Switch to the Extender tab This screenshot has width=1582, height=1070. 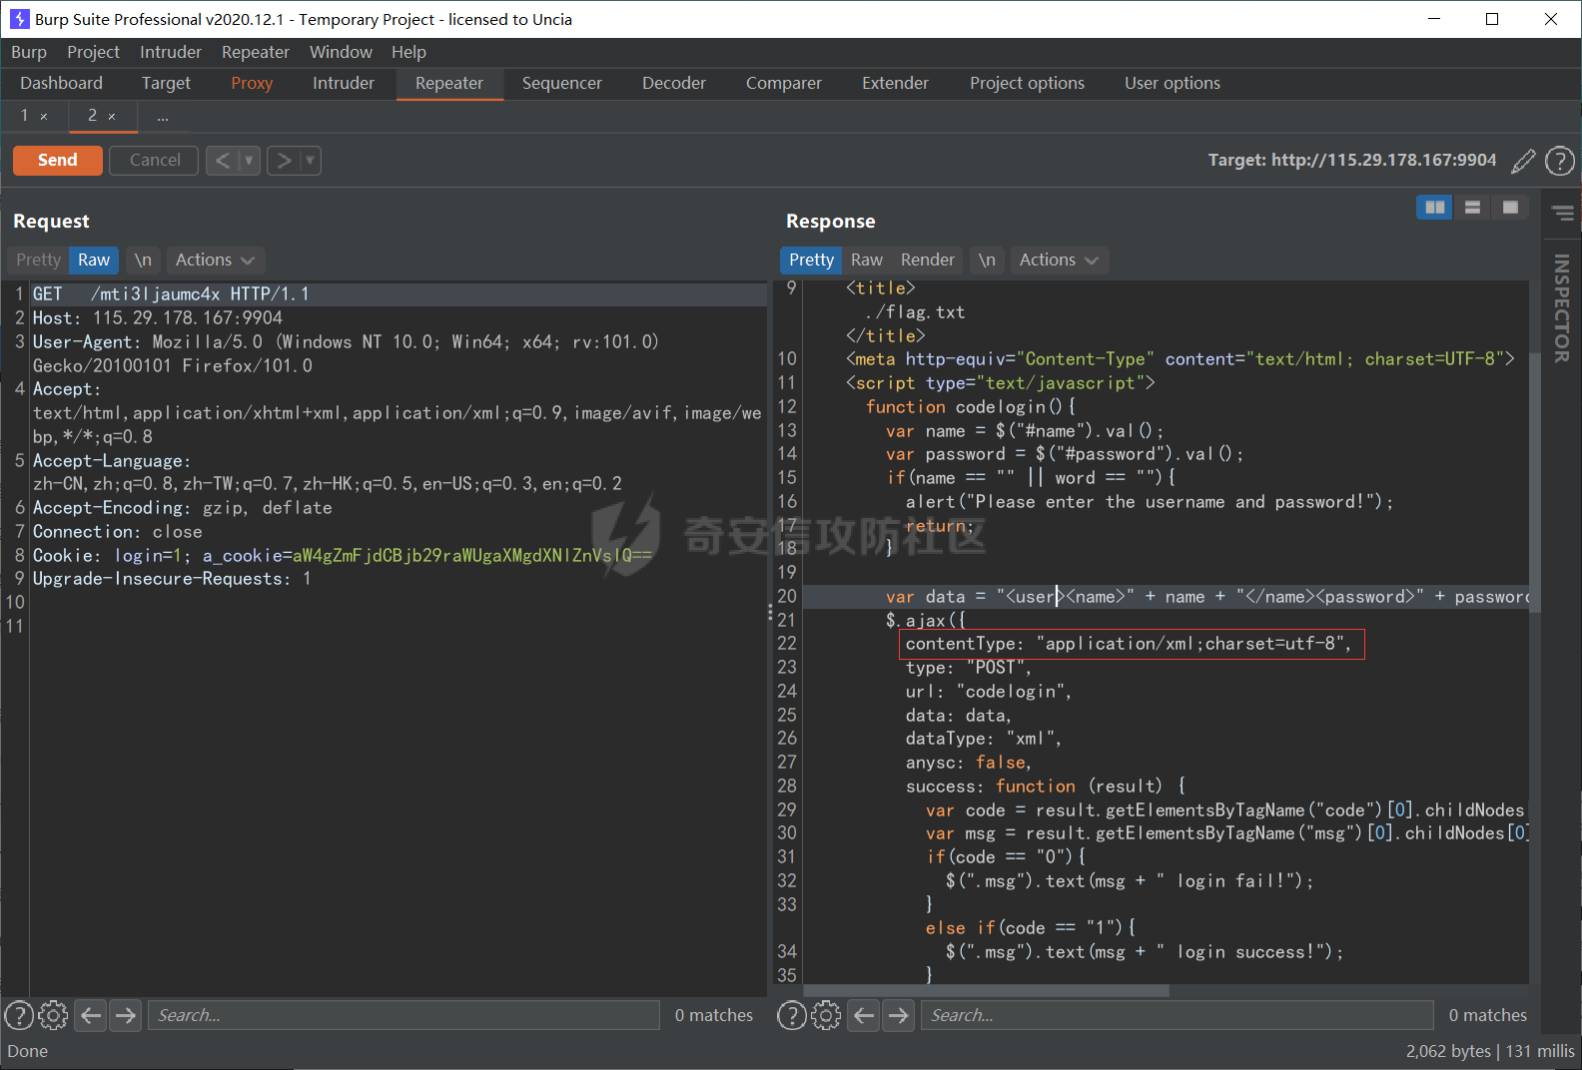[x=895, y=83]
